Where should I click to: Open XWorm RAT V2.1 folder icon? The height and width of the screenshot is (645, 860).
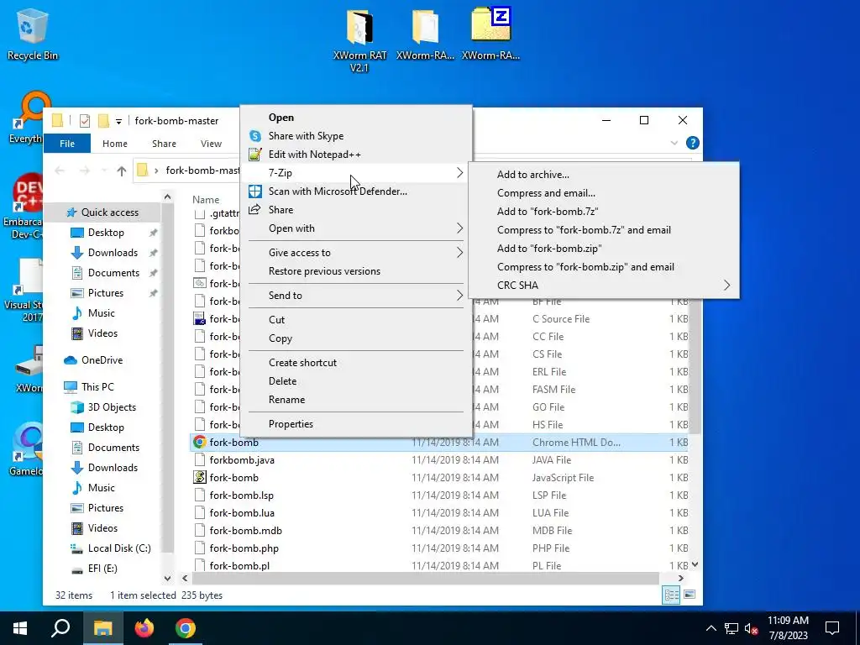[359, 39]
